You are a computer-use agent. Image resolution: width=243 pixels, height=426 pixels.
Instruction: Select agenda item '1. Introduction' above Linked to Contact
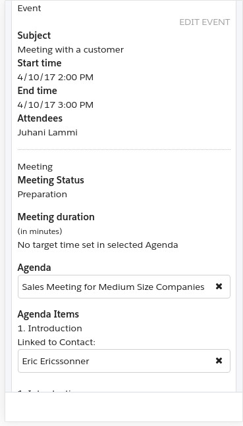pos(50,328)
